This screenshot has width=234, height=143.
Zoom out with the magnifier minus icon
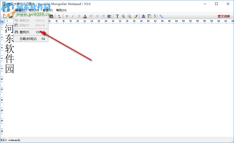[129, 16]
